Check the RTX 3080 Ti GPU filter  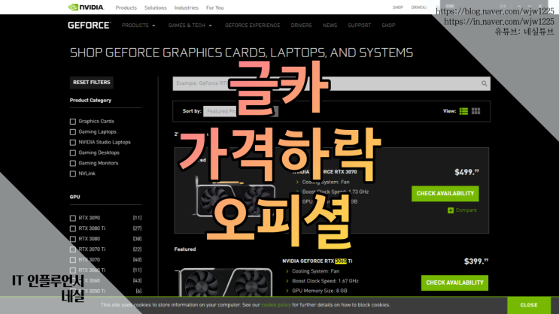(x=73, y=228)
